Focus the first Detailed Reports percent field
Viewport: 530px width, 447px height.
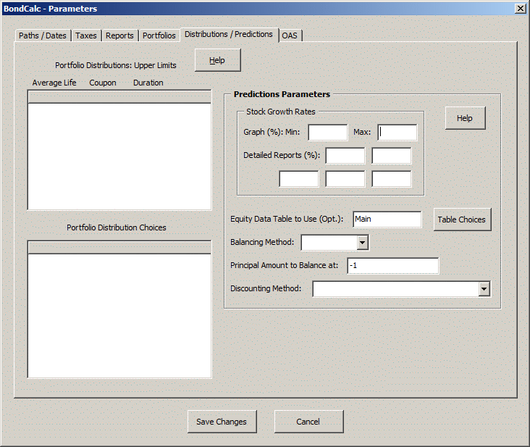pos(345,156)
